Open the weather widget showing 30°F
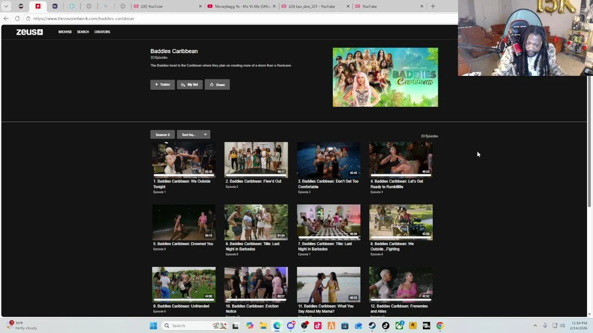This screenshot has height=333, width=593. pyautogui.click(x=21, y=326)
